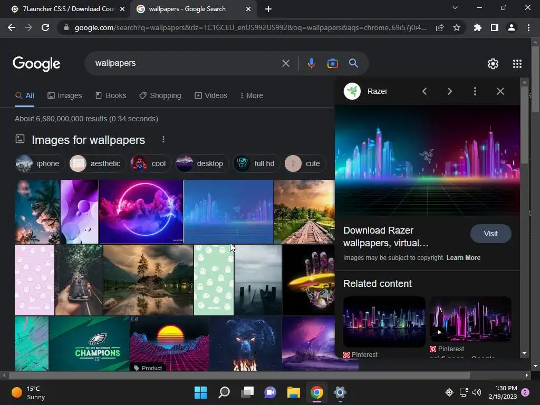This screenshot has height=405, width=540.
Task: Show previous image in Razer panel
Action: click(425, 91)
